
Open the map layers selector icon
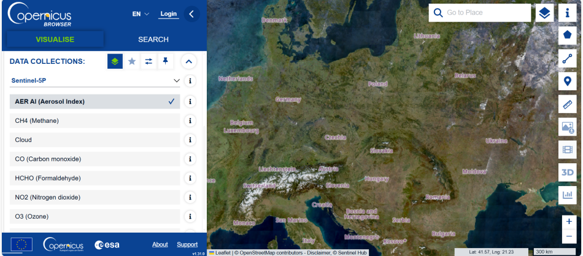(544, 13)
